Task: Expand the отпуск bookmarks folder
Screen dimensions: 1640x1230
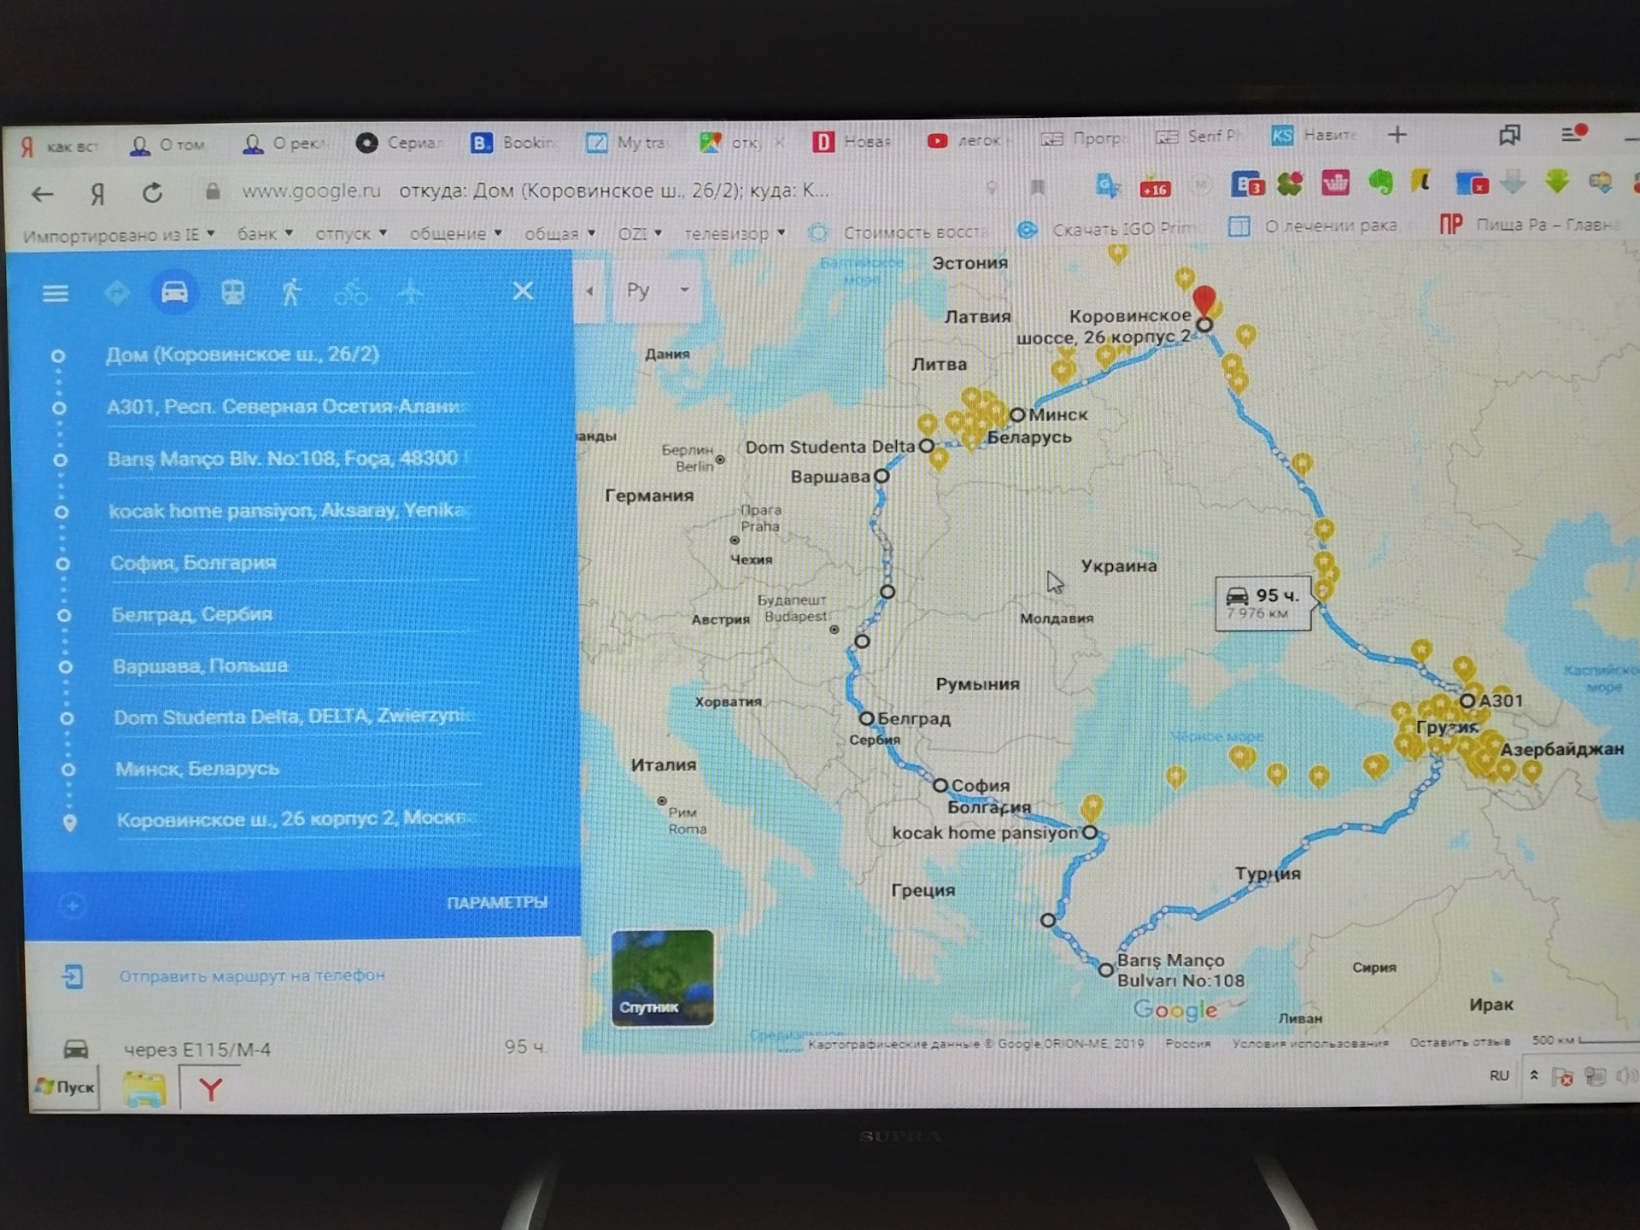Action: tap(351, 234)
